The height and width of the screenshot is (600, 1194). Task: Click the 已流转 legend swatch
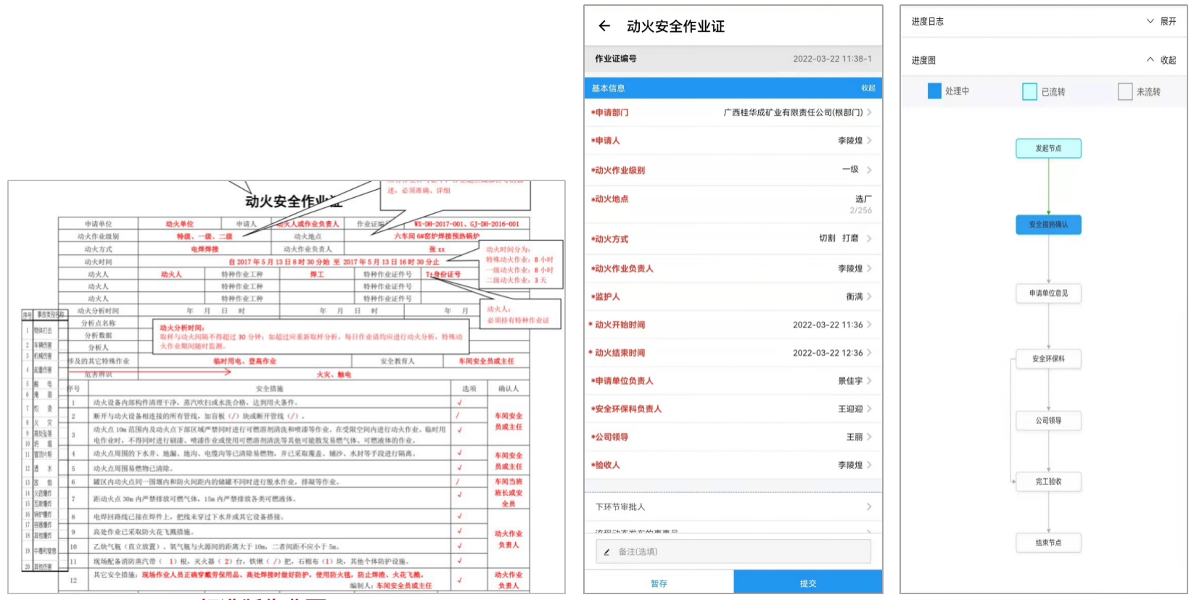coord(1029,91)
